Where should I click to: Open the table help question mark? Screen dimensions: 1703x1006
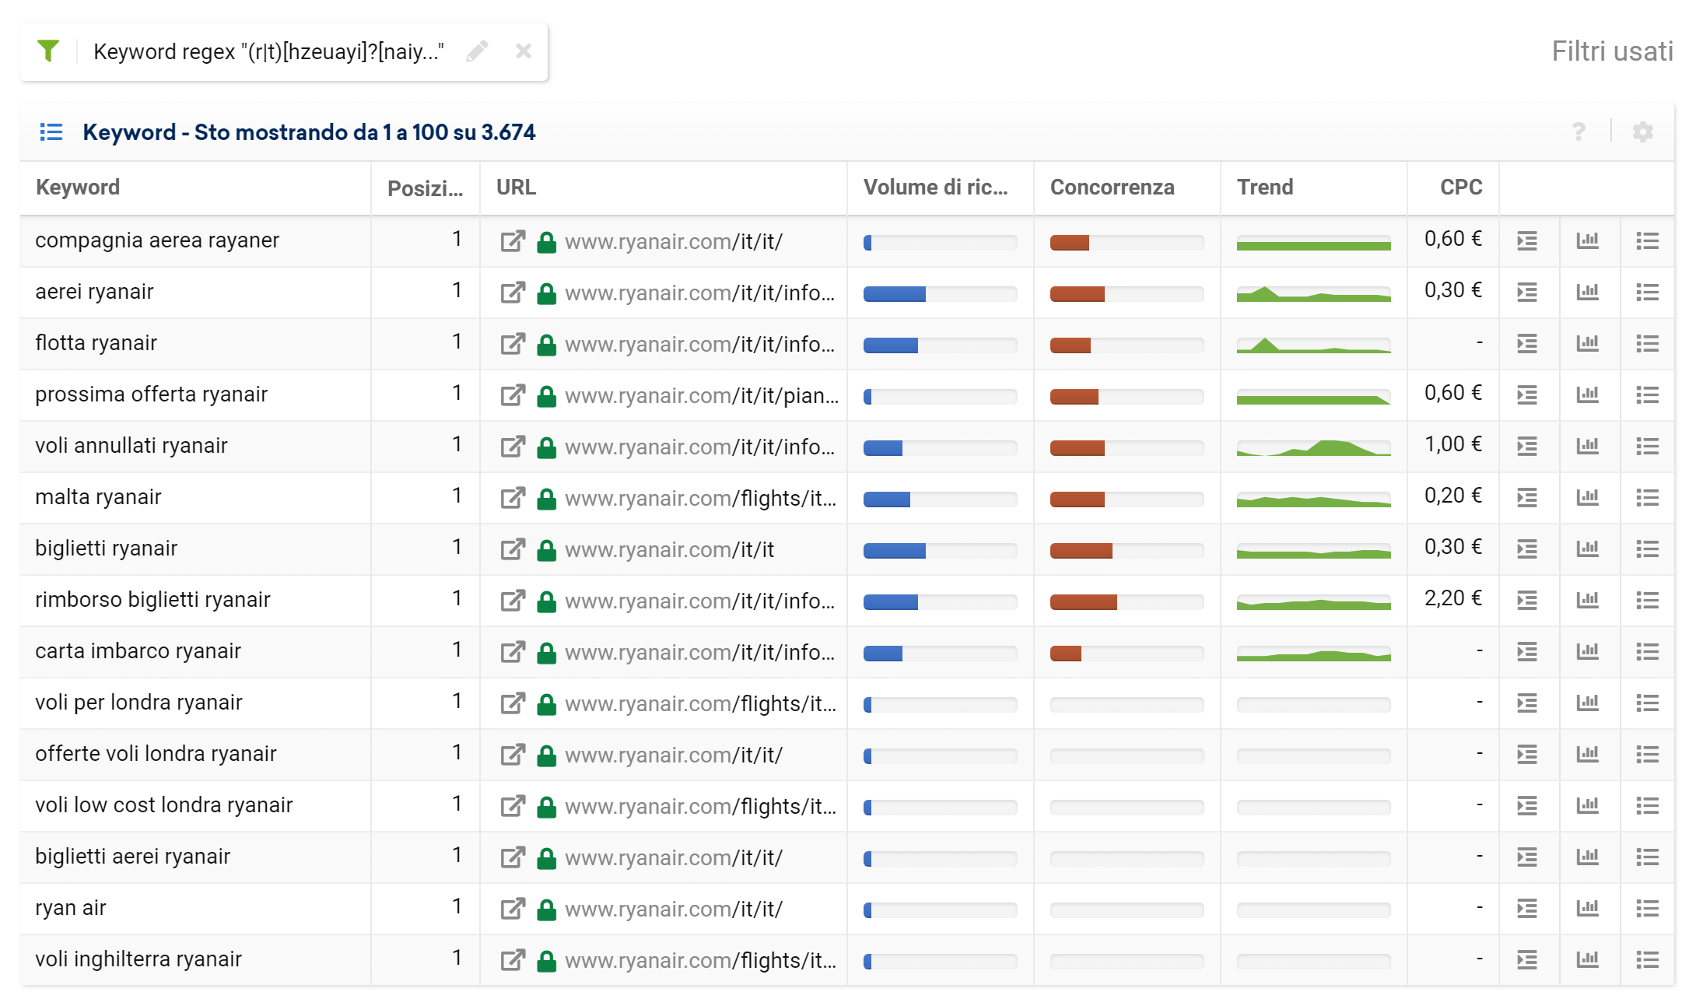(1579, 132)
